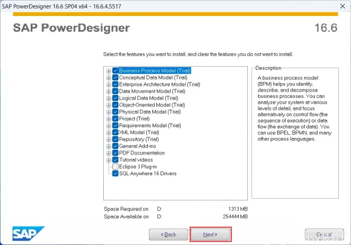Screen dimensions: 351x245
Task: Expand the Business Process Model tree node
Action: coord(108,71)
